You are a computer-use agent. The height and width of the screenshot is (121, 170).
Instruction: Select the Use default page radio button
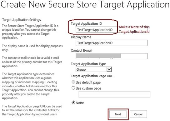click(x=73, y=82)
